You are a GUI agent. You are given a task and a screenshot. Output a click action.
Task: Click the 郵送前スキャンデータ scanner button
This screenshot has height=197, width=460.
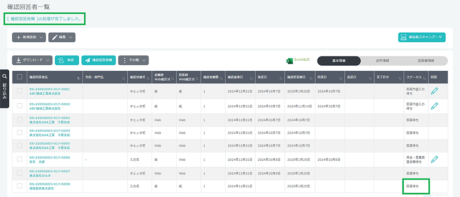[422, 37]
